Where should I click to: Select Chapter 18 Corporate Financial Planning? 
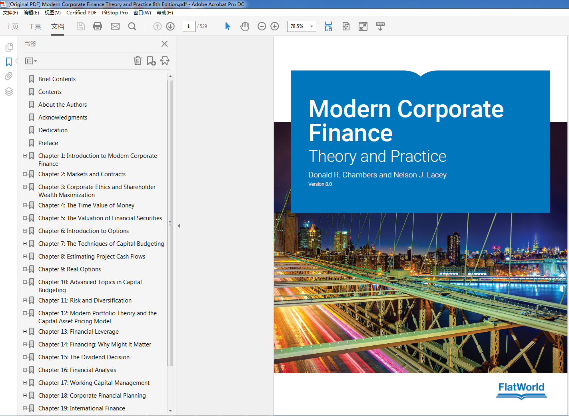pos(92,396)
